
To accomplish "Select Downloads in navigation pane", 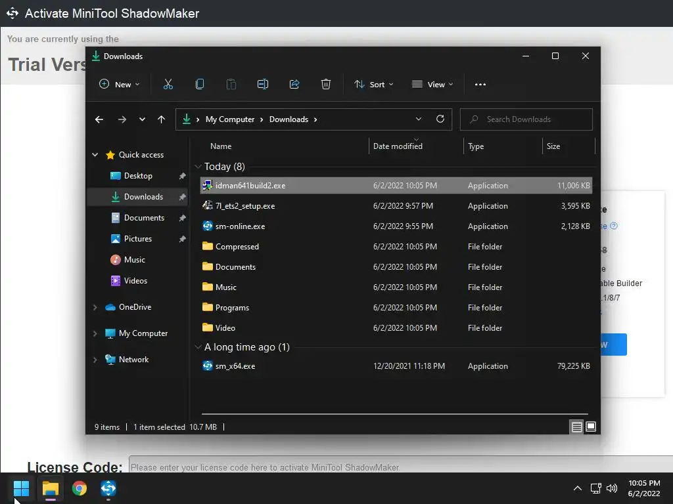I will (x=138, y=197).
